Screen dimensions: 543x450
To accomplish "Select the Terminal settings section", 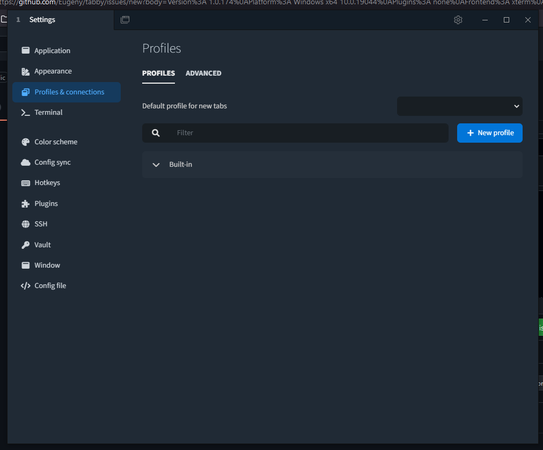I will [x=47, y=112].
